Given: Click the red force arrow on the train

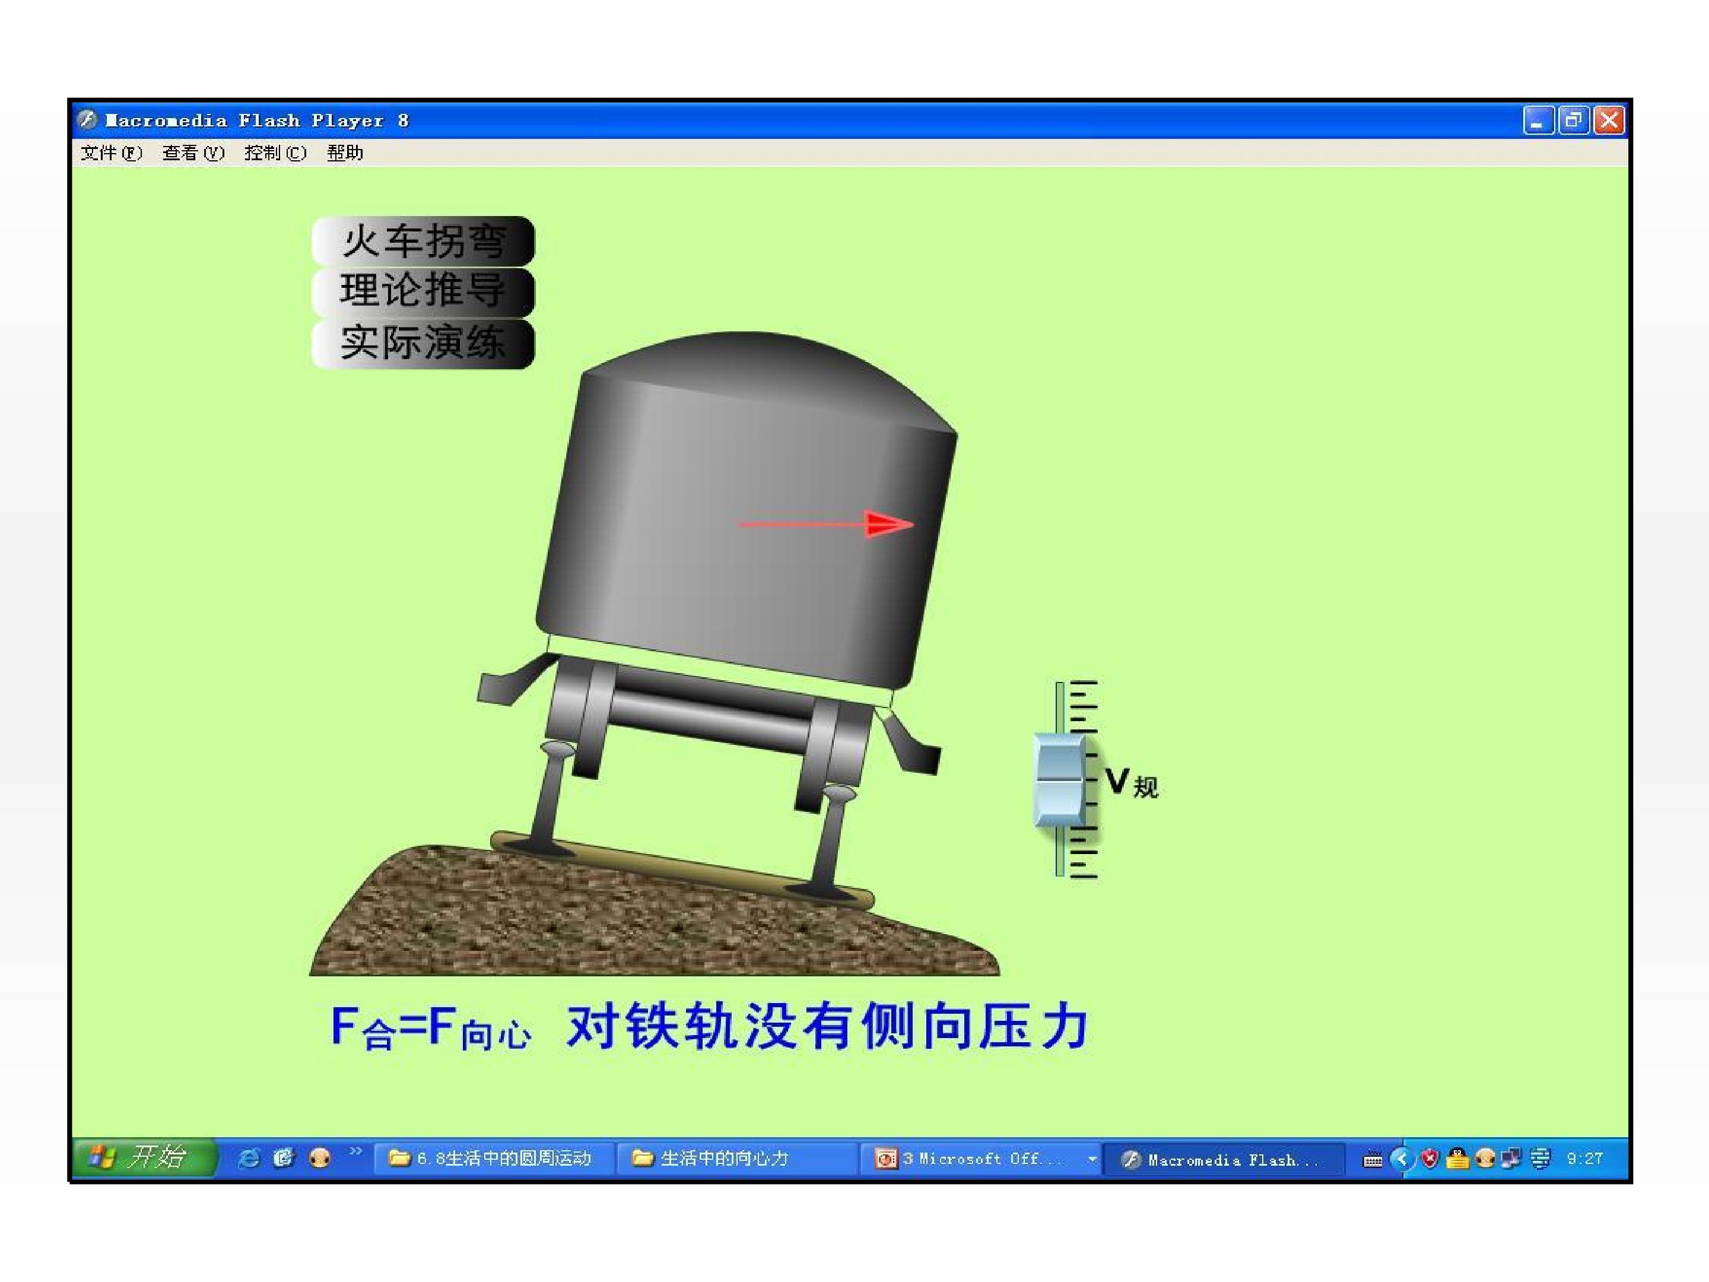Looking at the screenshot, I should click(825, 524).
